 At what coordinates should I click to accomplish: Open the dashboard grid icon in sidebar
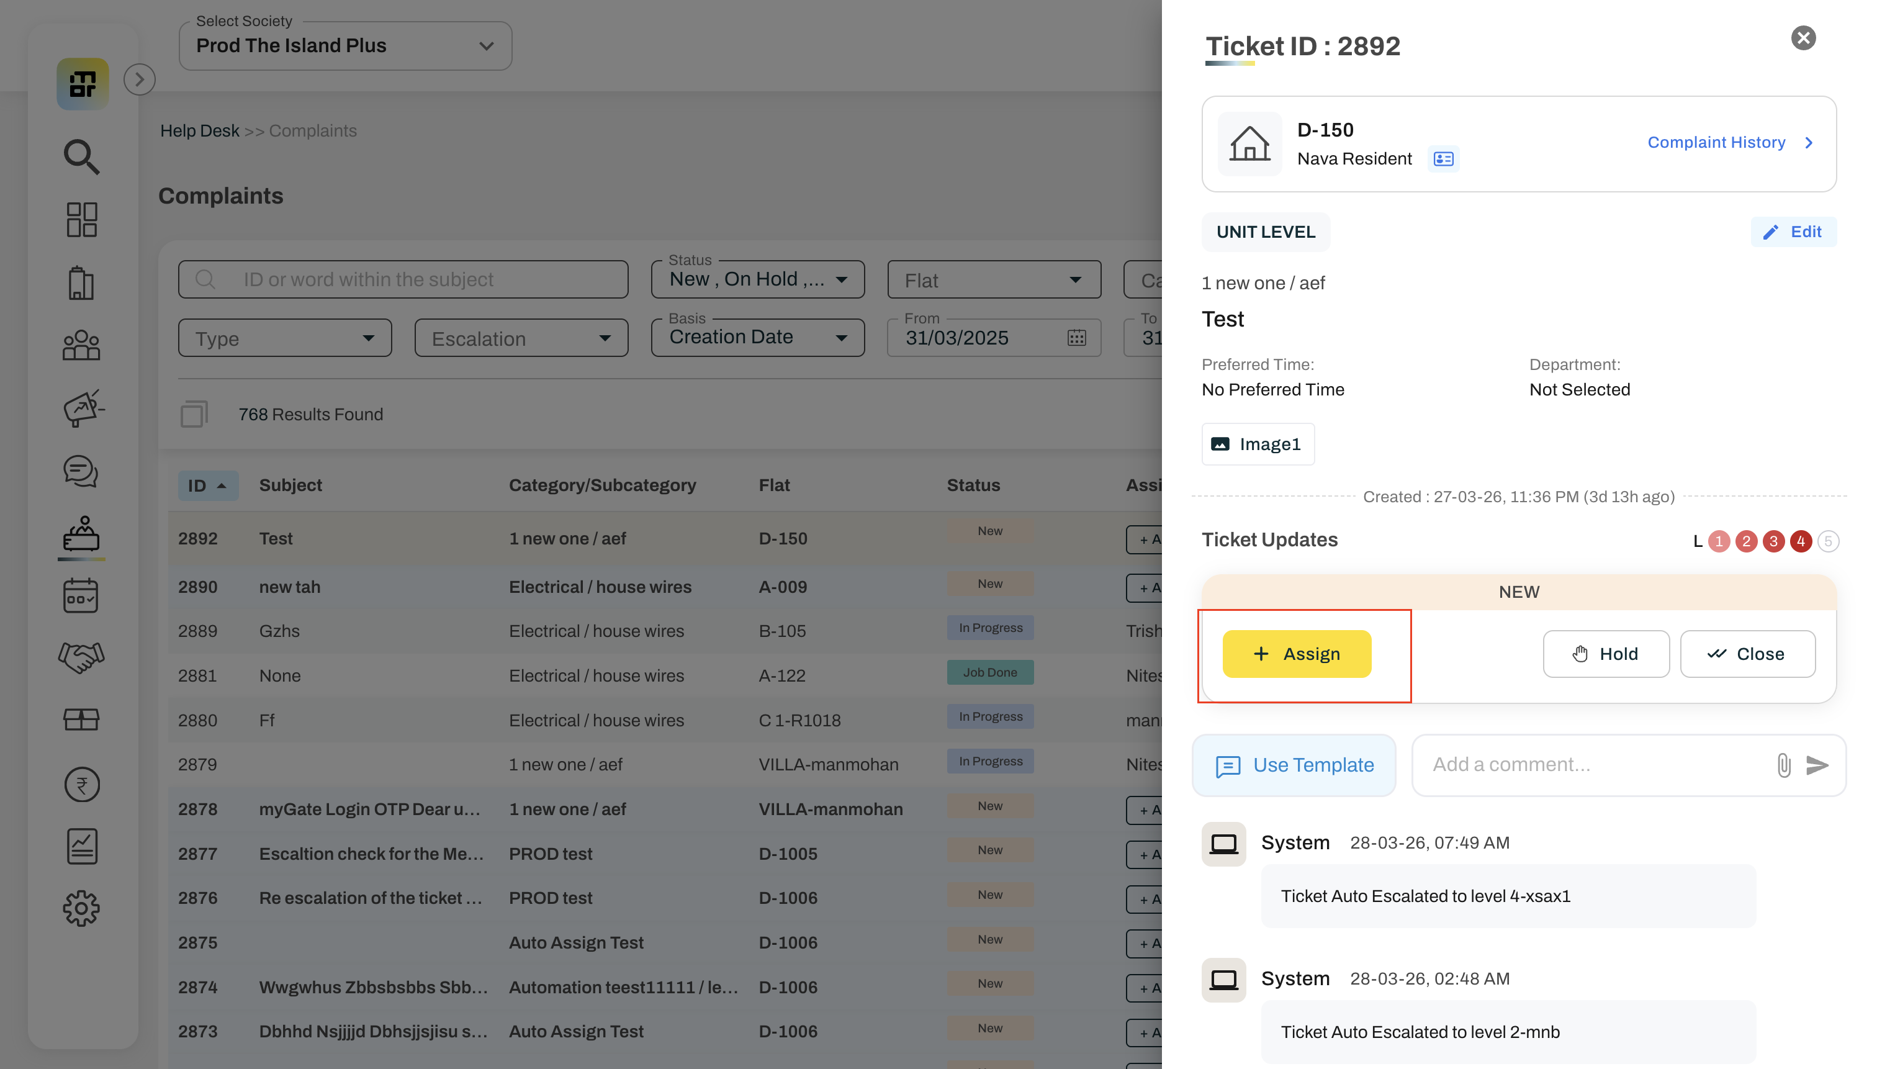pyautogui.click(x=81, y=220)
